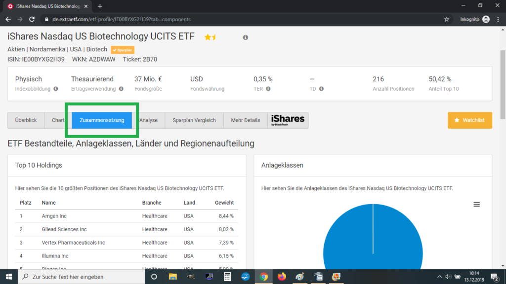The width and height of the screenshot is (506, 284).
Task: Click the iShares by BlackRock logo
Action: [288, 120]
